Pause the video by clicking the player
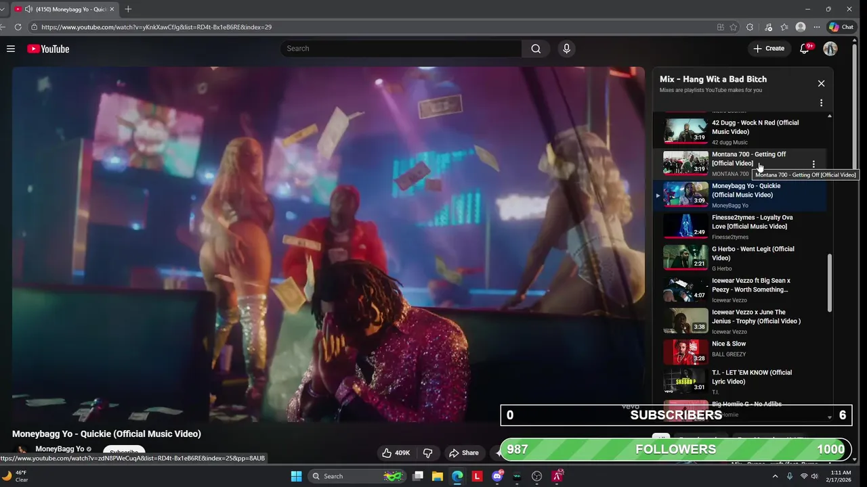This screenshot has height=487, width=867. (x=329, y=244)
